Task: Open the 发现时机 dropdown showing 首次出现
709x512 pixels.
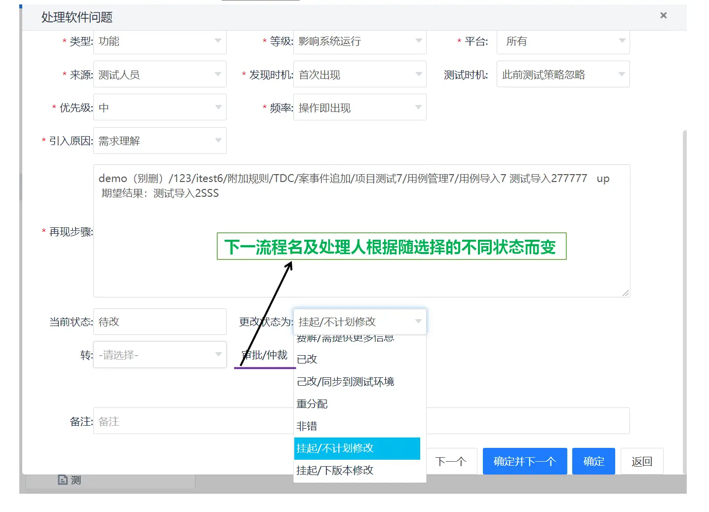Action: (360, 74)
